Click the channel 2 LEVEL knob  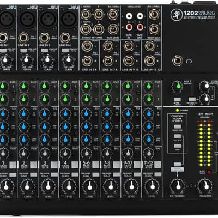click(27, 186)
